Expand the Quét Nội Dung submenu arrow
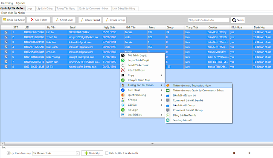This screenshot has width=273, height=158. [162, 95]
